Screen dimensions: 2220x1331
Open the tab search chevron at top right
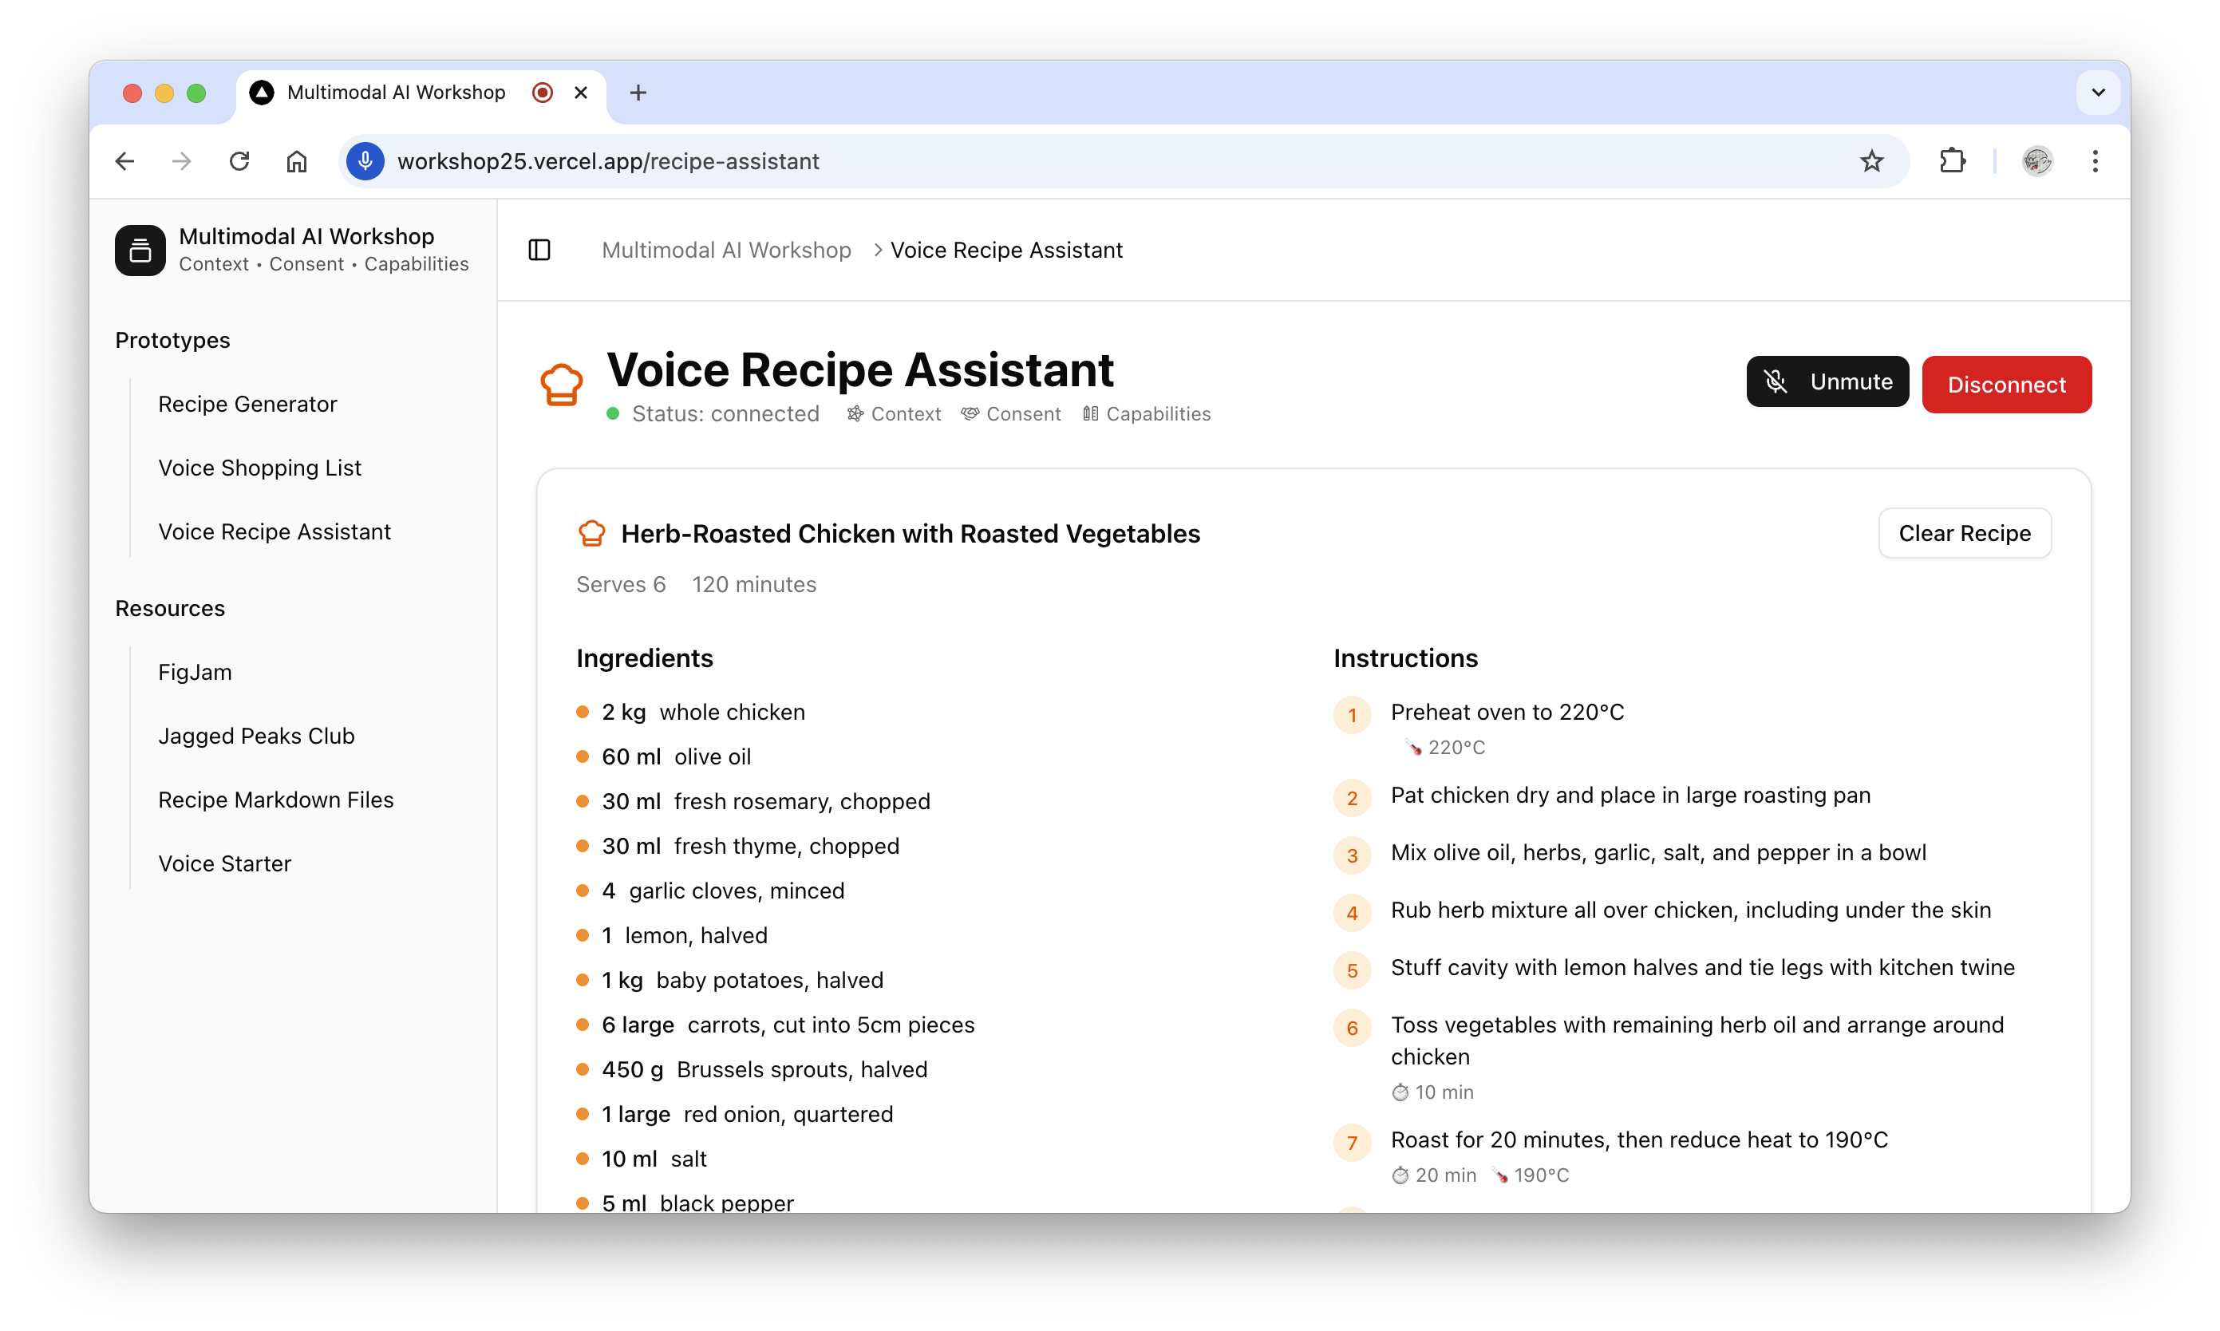coord(2097,93)
